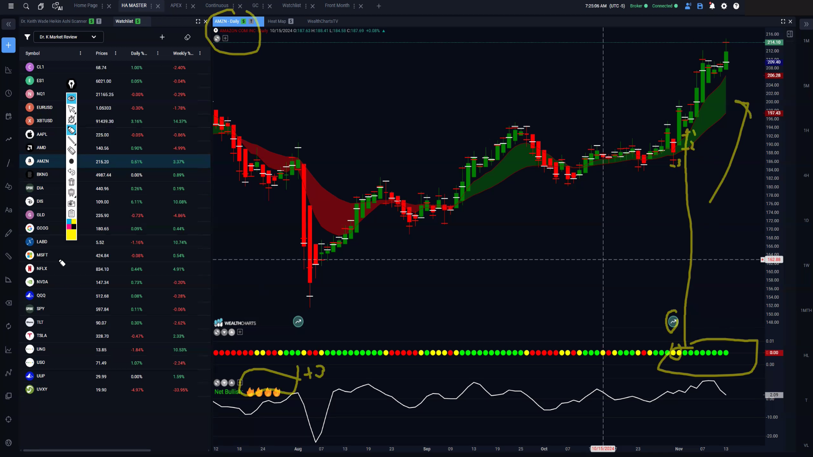The width and height of the screenshot is (813, 457).
Task: Select the NVDA row in watchlist
Action: pyautogui.click(x=115, y=282)
